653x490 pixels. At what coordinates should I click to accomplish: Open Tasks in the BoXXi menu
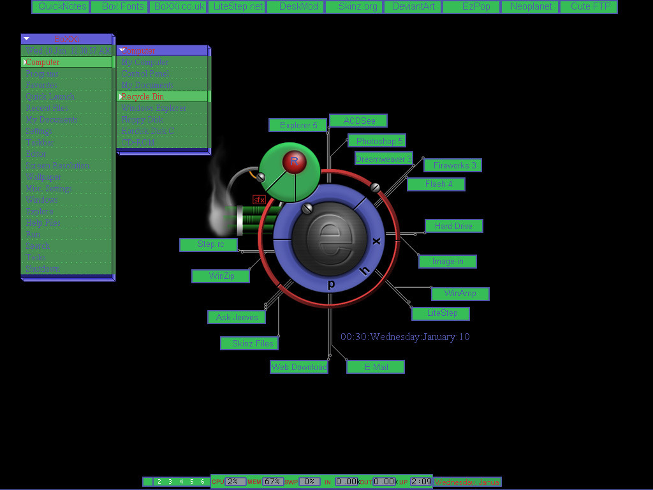(66, 258)
